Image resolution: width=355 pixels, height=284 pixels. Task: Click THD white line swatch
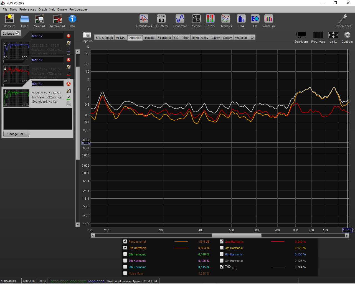point(278,267)
